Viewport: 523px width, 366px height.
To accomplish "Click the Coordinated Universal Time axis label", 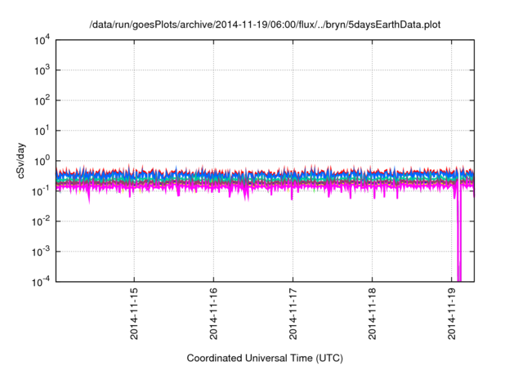I will [x=265, y=358].
